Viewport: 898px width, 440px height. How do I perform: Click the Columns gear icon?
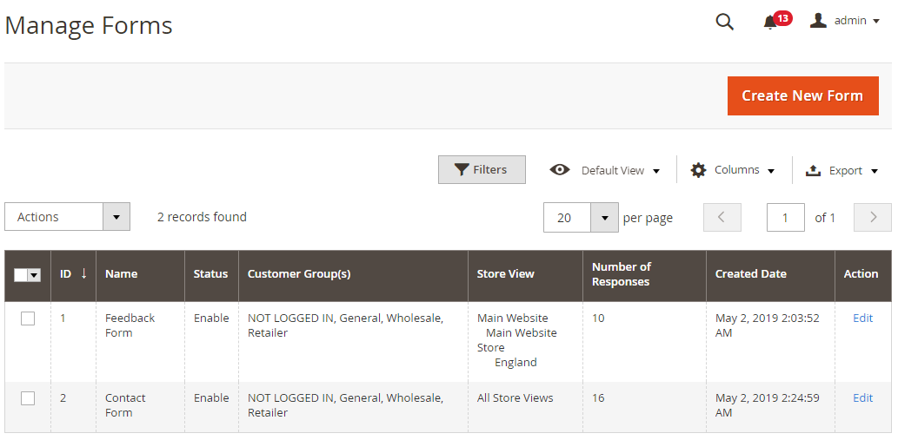[698, 170]
